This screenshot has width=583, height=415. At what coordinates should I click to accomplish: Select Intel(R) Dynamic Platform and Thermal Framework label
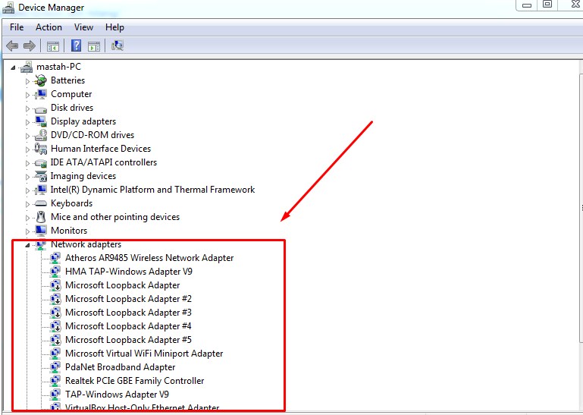(152, 190)
